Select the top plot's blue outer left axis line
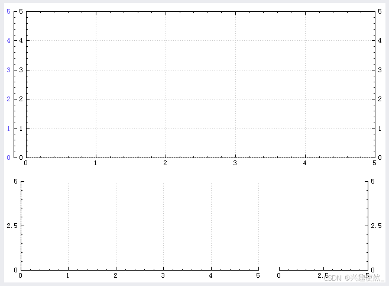Screen dimensions: 389x286 click(x=14, y=85)
